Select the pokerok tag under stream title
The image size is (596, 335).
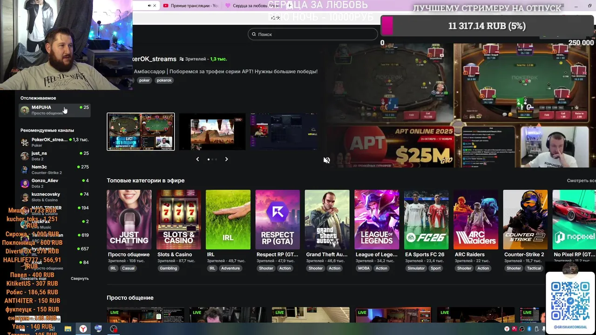(x=164, y=80)
